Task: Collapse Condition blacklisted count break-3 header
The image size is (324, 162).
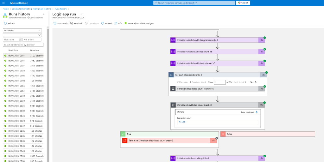Action: pos(218,105)
